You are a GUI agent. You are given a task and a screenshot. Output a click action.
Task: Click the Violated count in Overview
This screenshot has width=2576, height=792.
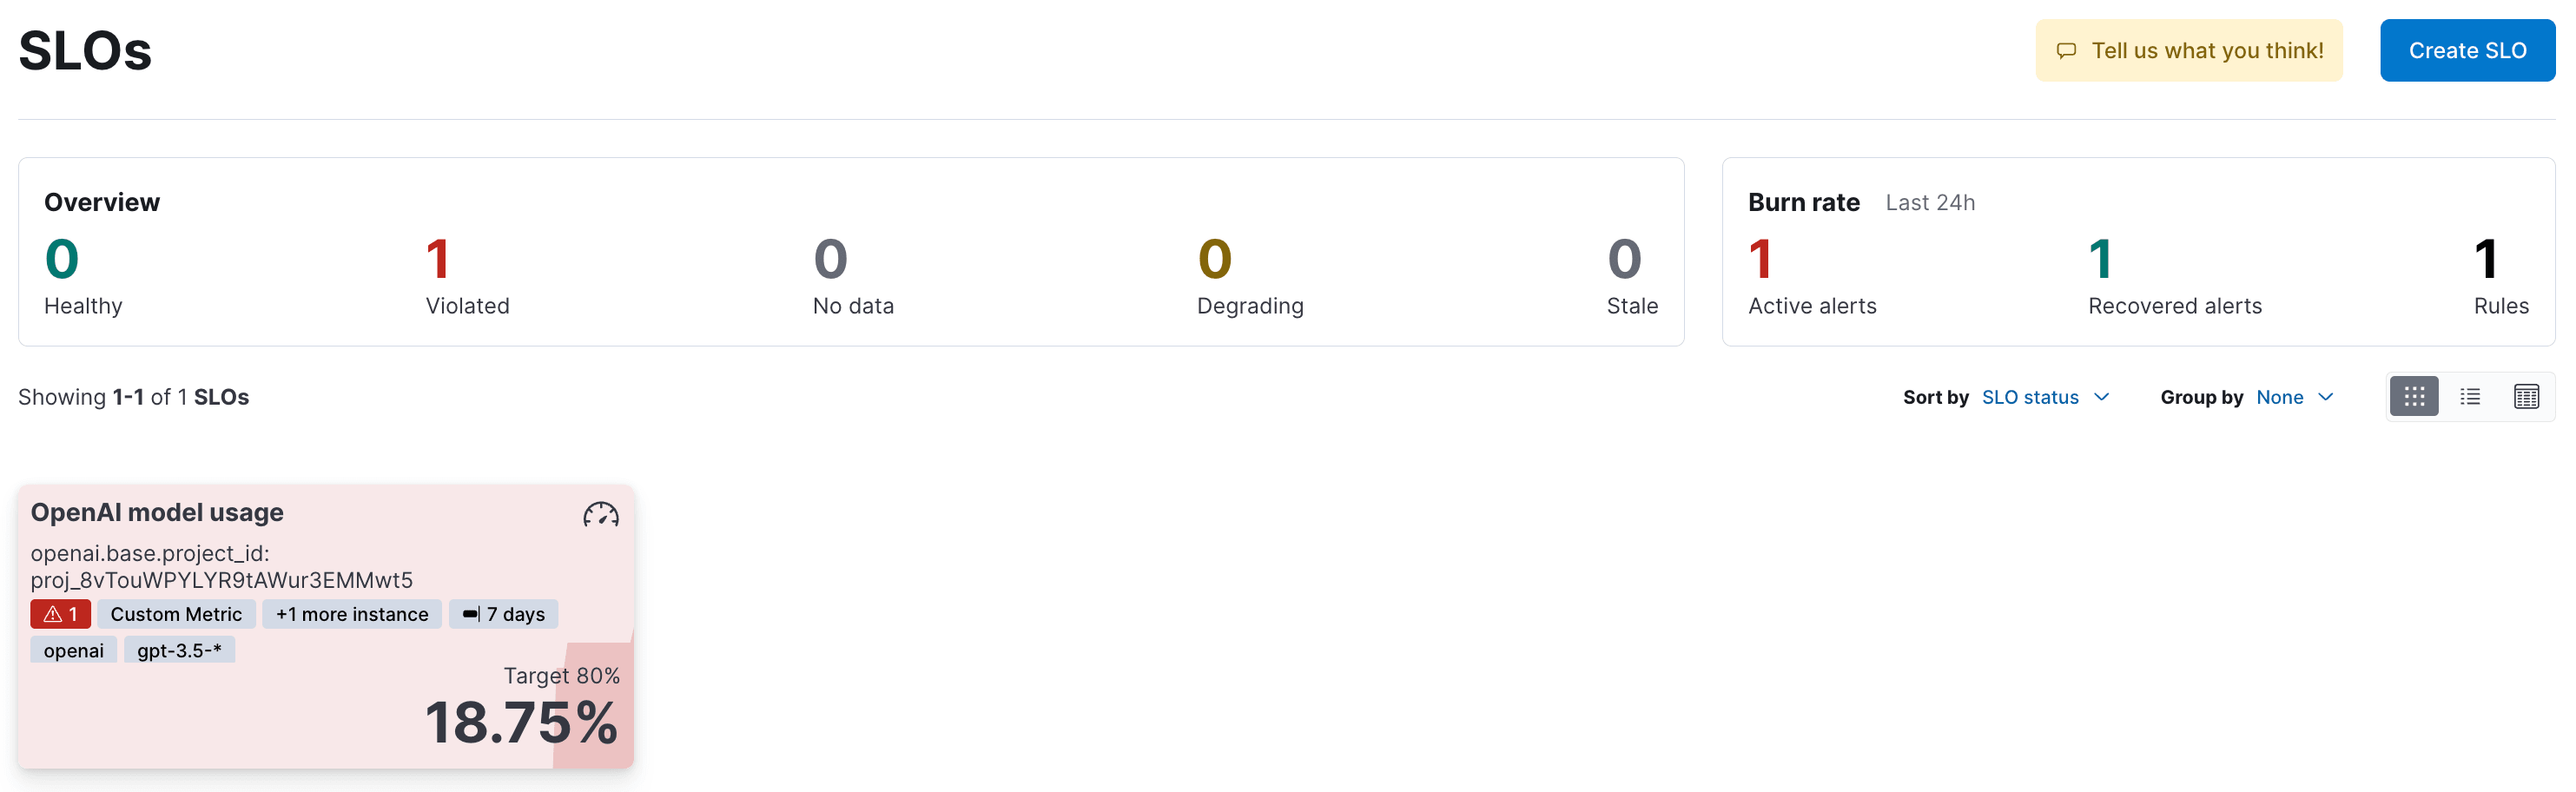point(438,258)
